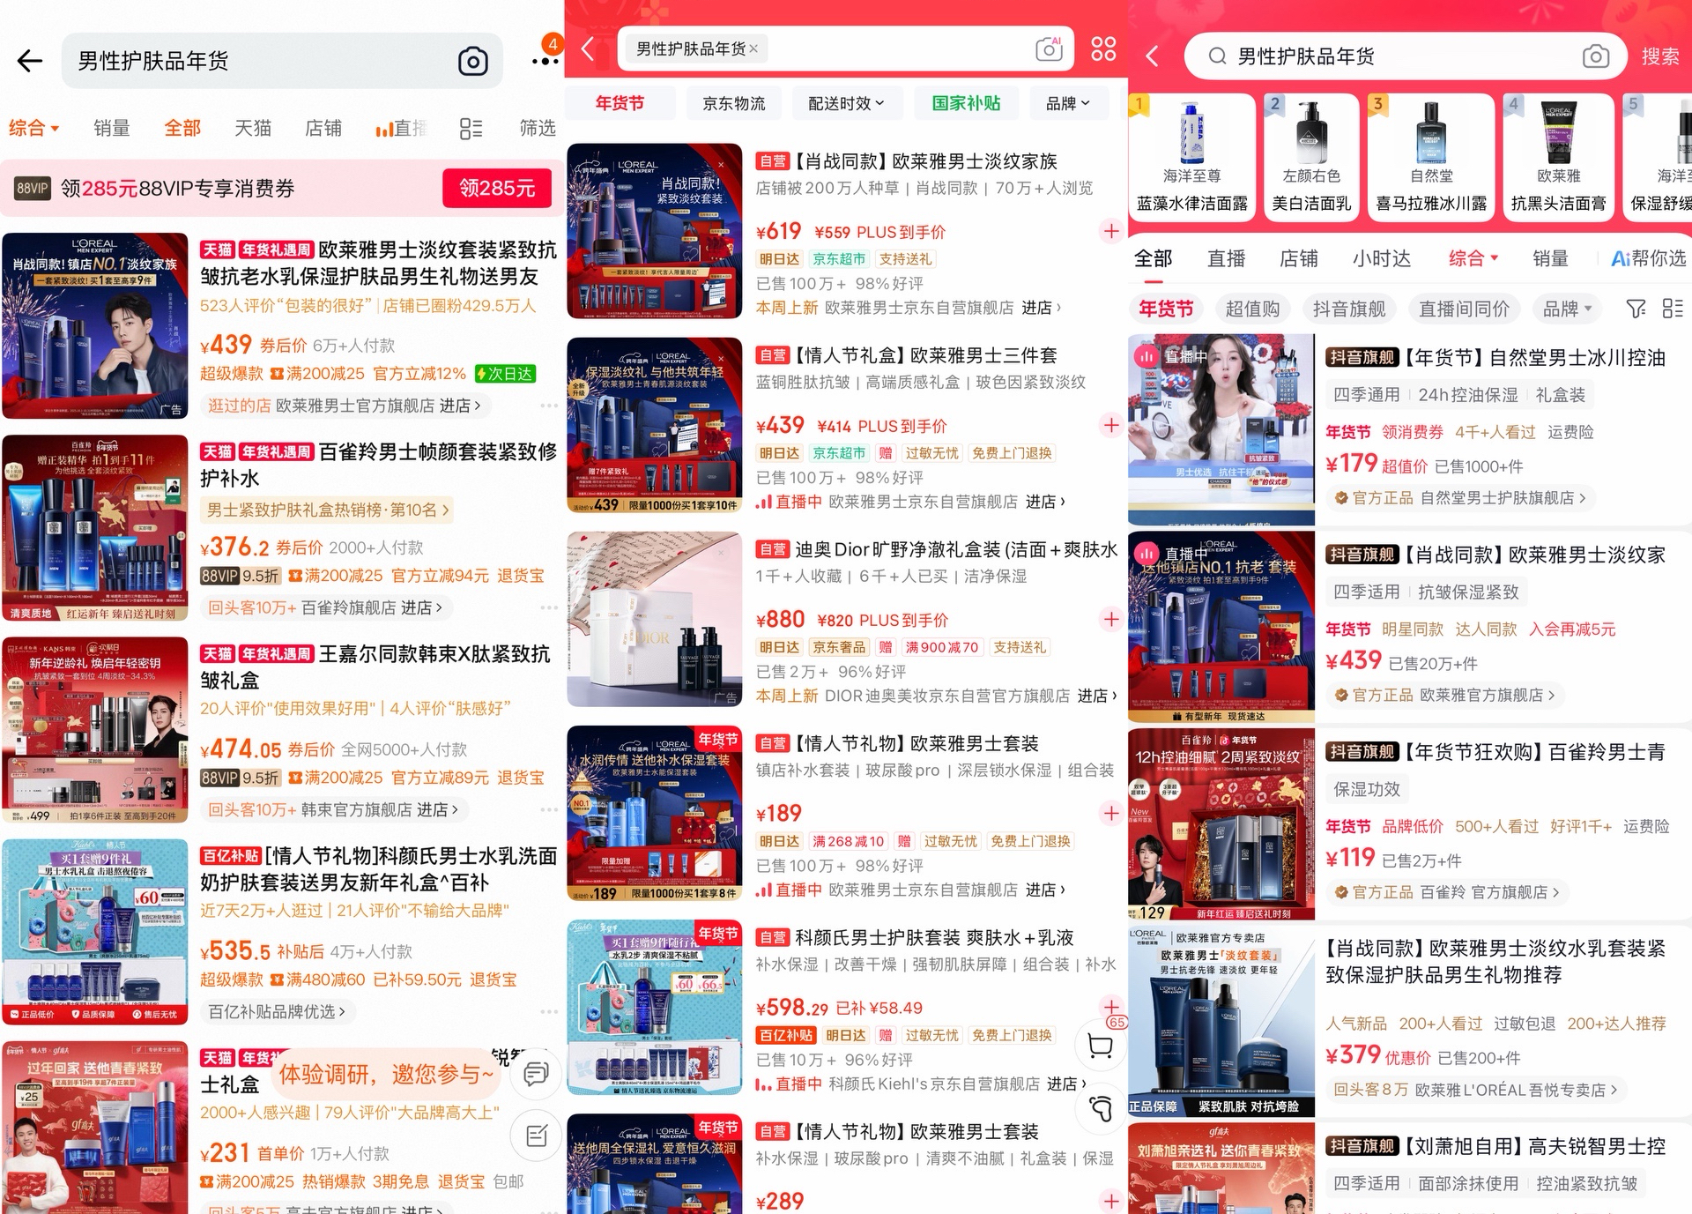
Task: Switch the Douyin list layout icon
Action: pos(1672,309)
